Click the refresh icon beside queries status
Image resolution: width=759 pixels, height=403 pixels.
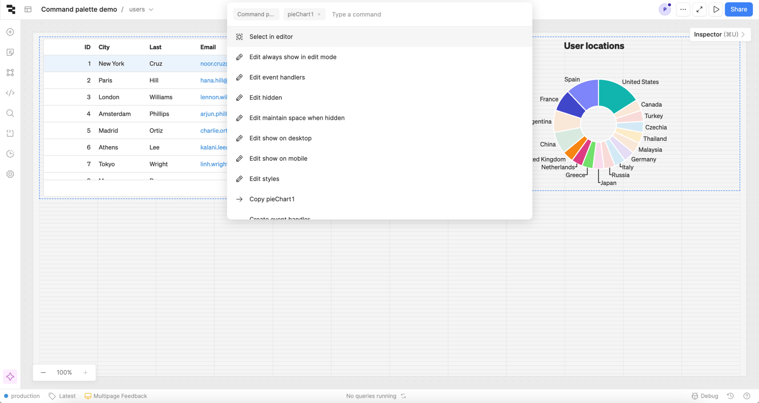404,396
